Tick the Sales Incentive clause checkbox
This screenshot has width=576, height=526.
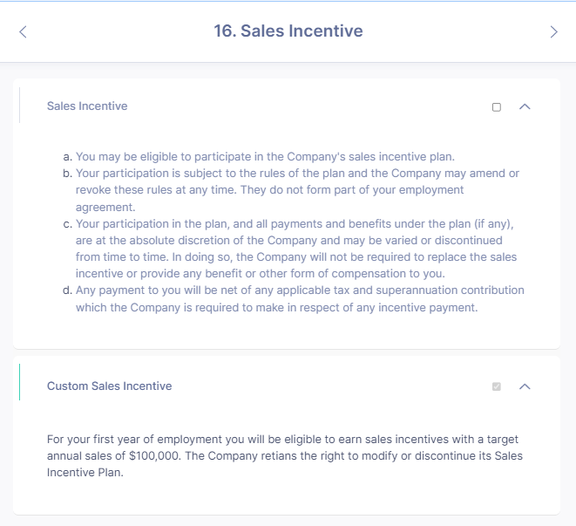[497, 107]
